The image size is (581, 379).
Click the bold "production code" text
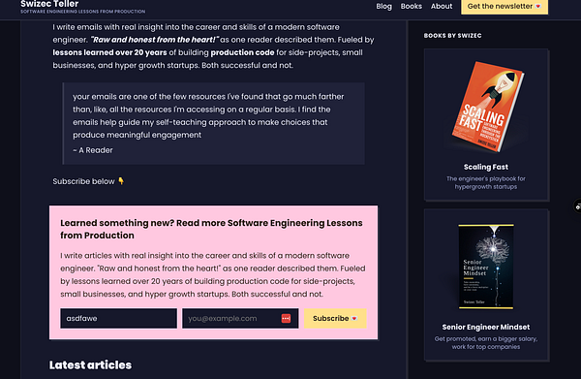[242, 52]
